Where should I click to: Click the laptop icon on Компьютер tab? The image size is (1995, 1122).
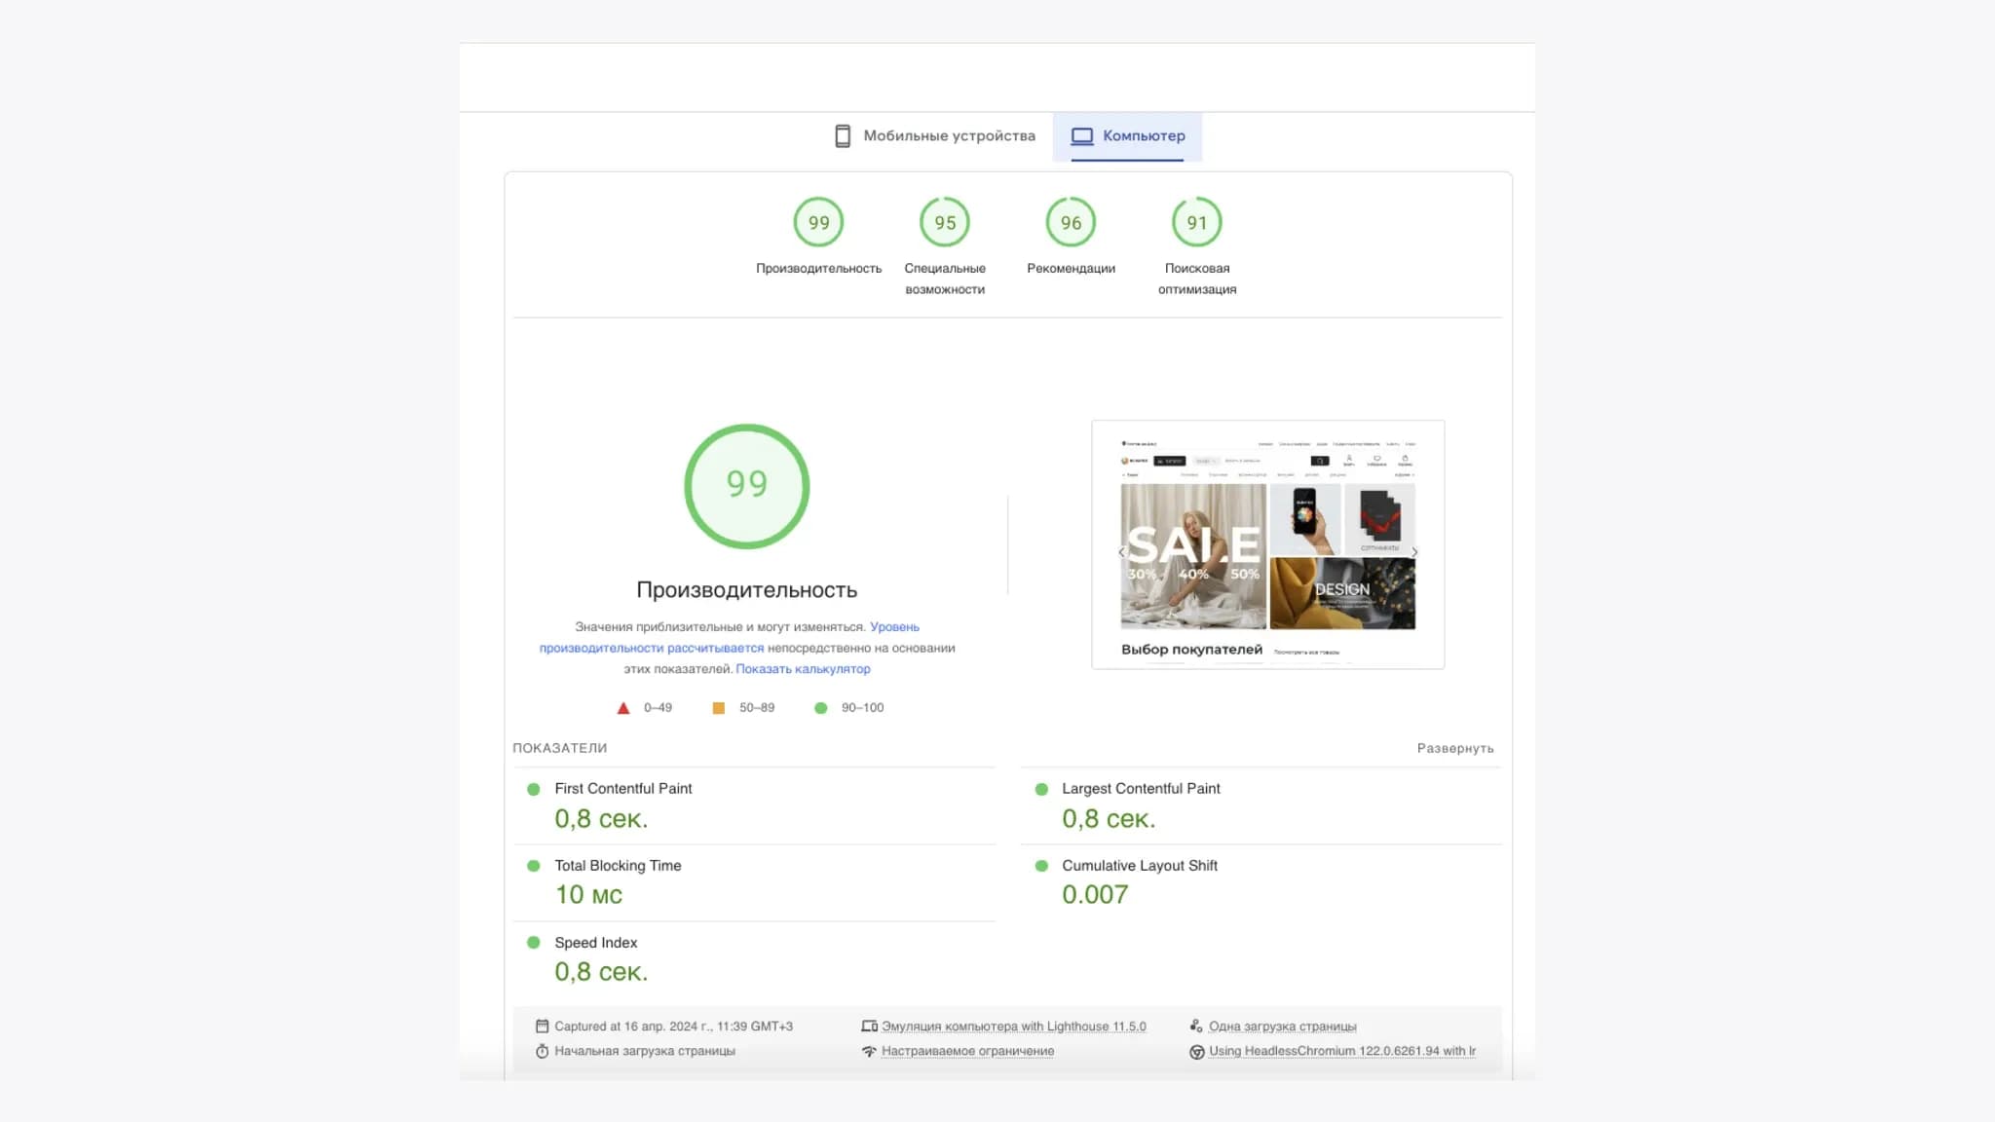point(1081,136)
